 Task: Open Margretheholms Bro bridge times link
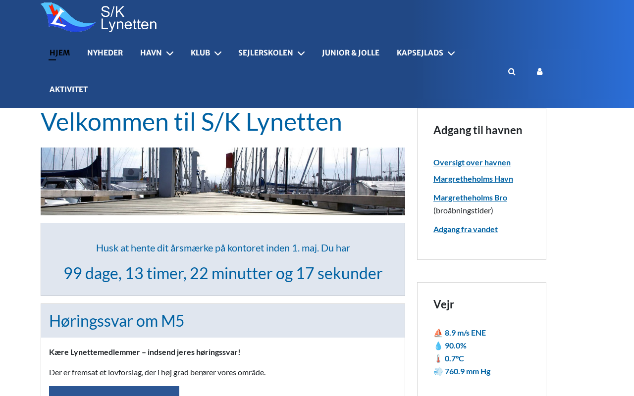pos(470,198)
